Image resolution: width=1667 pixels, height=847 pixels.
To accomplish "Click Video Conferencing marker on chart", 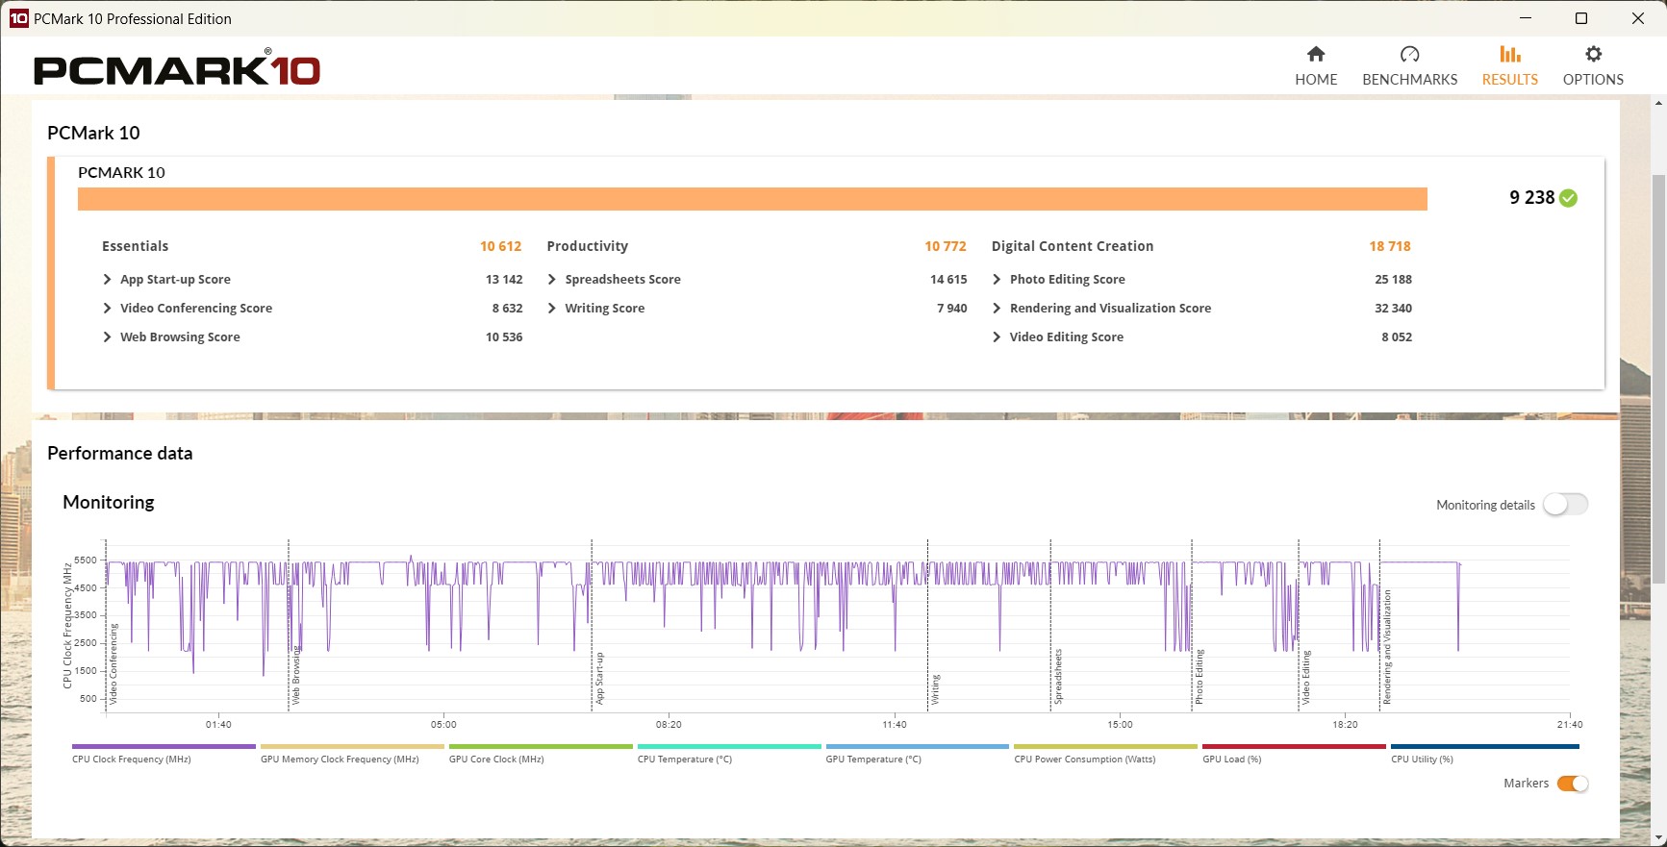I will (114, 664).
